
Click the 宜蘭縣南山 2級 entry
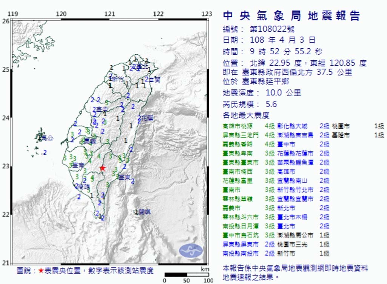pos(303,181)
